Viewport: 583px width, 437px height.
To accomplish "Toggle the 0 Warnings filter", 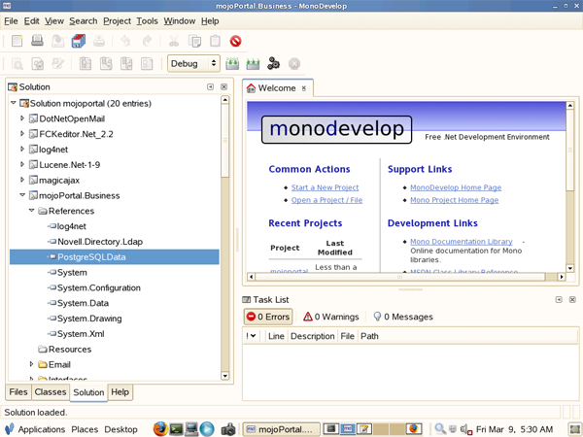I will point(330,317).
